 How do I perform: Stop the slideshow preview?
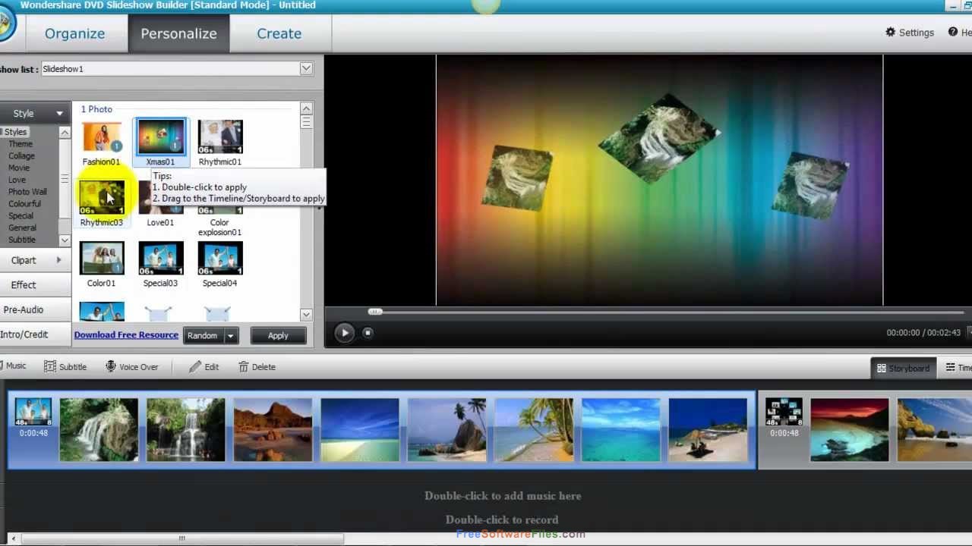368,332
